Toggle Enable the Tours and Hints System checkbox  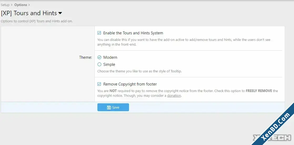pyautogui.click(x=99, y=33)
